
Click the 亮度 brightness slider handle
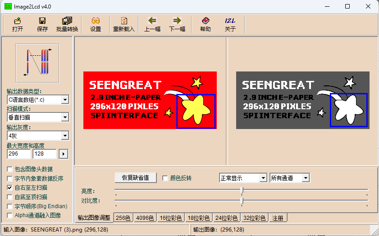[242, 191]
